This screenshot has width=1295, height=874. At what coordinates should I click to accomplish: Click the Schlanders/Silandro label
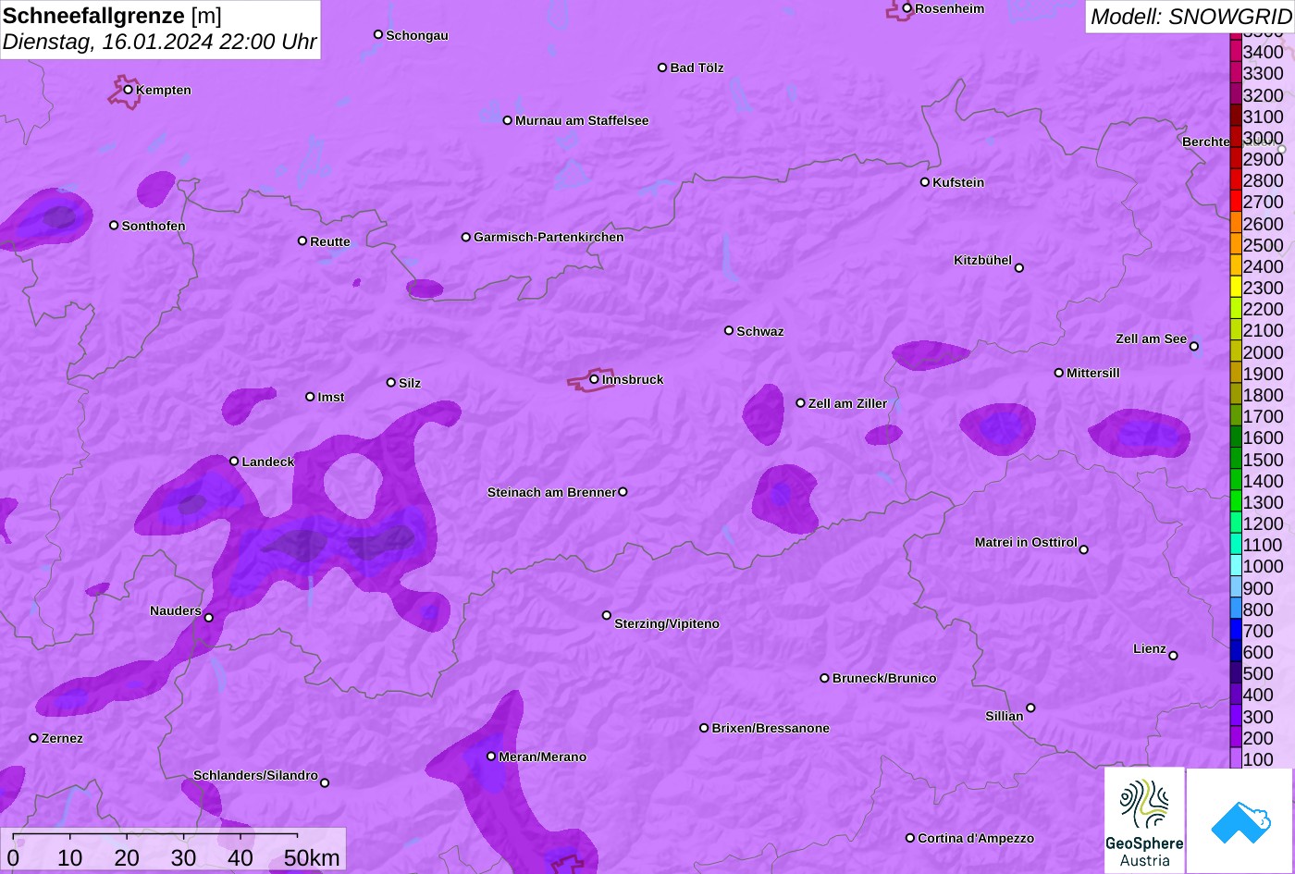255,775
